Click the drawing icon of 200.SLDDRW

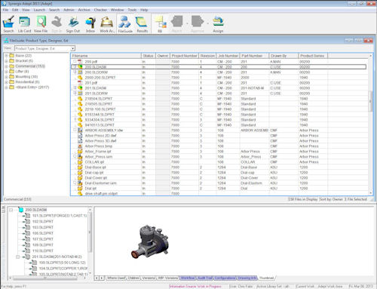click(x=80, y=72)
